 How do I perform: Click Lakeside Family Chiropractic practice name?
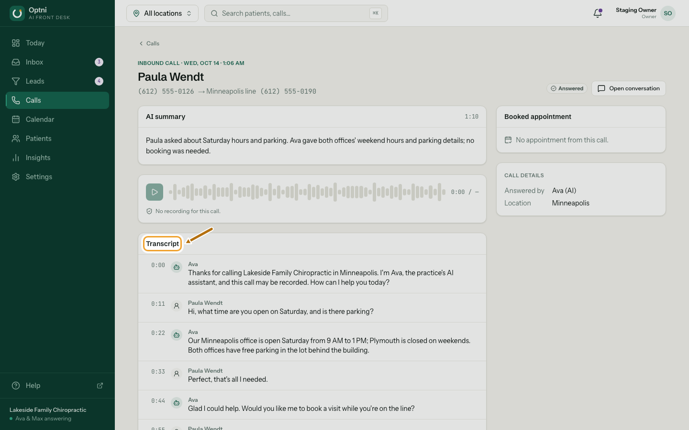click(x=48, y=410)
